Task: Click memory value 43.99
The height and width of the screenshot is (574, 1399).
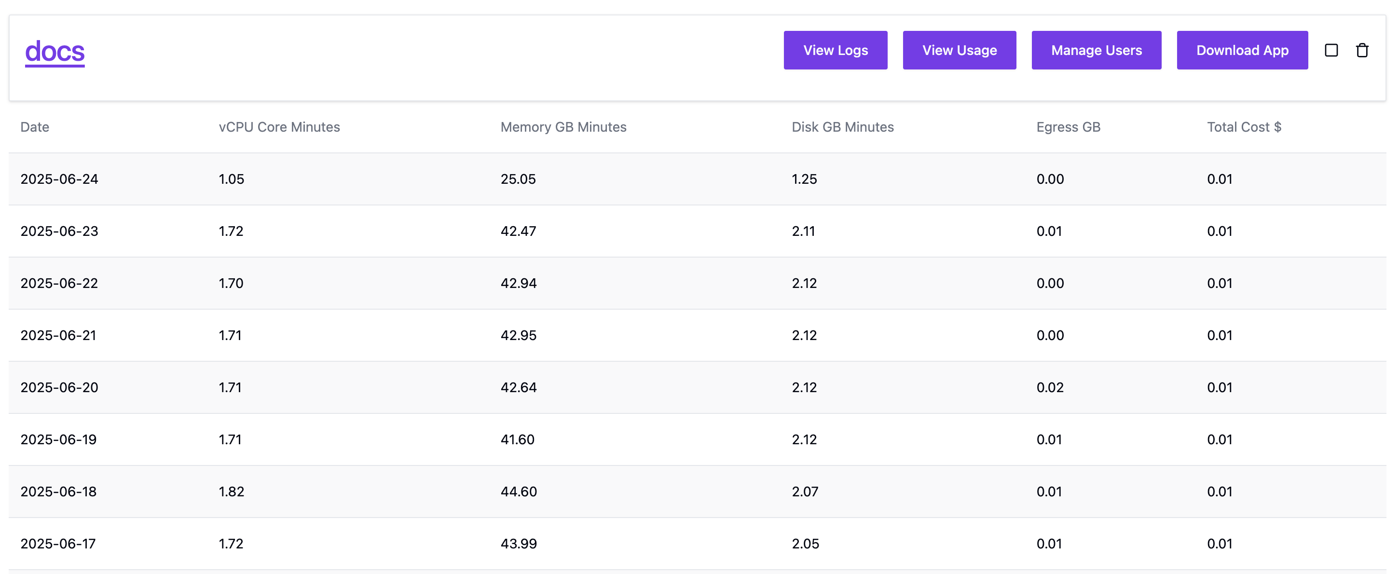Action: pos(518,544)
